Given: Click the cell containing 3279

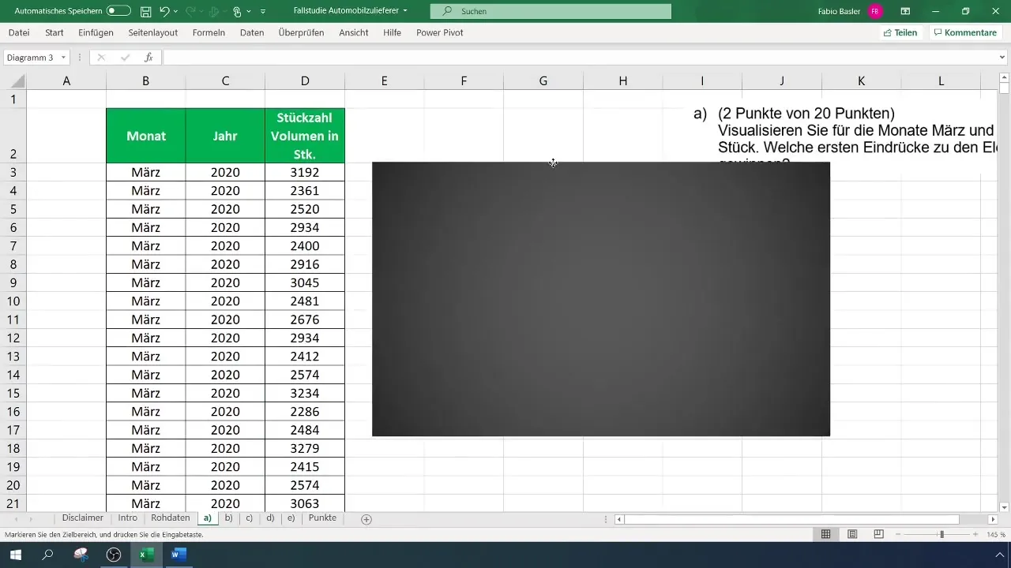Looking at the screenshot, I should coord(305,448).
